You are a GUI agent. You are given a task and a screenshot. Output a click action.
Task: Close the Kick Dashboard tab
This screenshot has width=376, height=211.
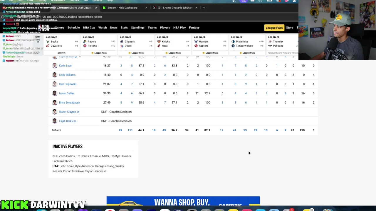[146, 8]
